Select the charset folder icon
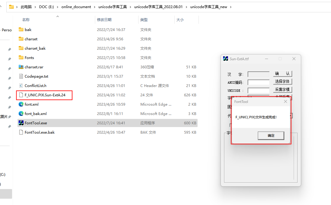This screenshot has height=205, width=331. click(x=21, y=39)
